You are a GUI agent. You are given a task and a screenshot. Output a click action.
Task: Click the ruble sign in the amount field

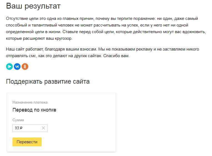[x=21, y=128]
